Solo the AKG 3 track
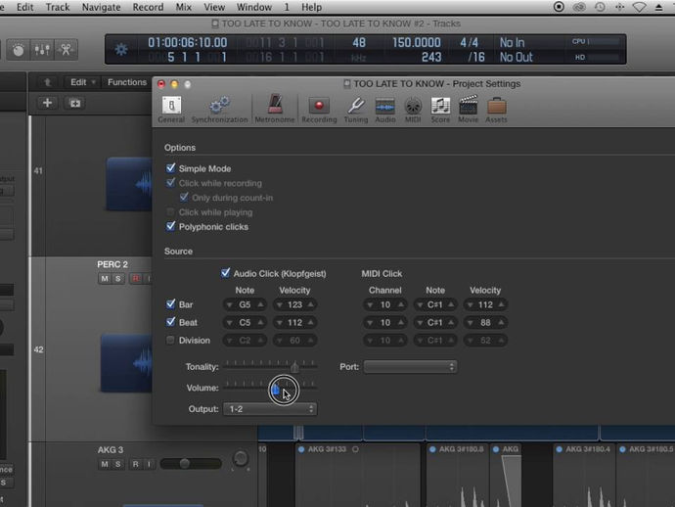Image resolution: width=675 pixels, height=507 pixels. click(x=118, y=464)
